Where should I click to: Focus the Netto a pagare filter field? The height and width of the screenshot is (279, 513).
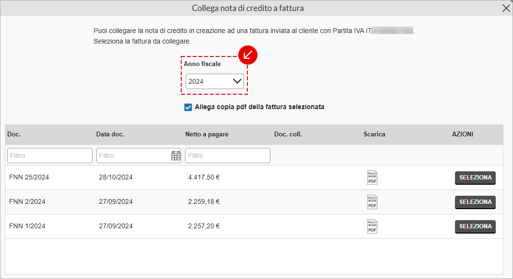point(228,156)
